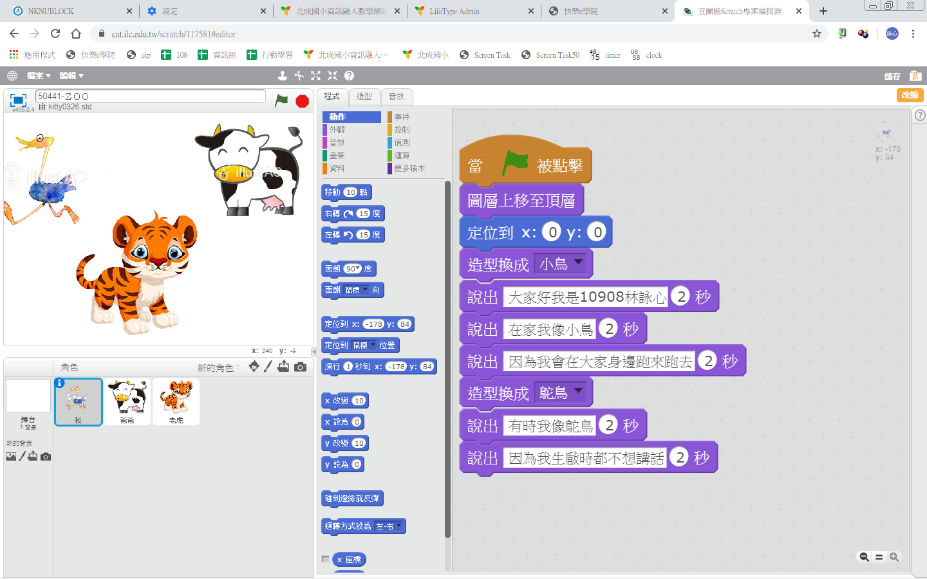Switch to LifeType Admin browser tab
Screen dimensions: 927x579
474,11
